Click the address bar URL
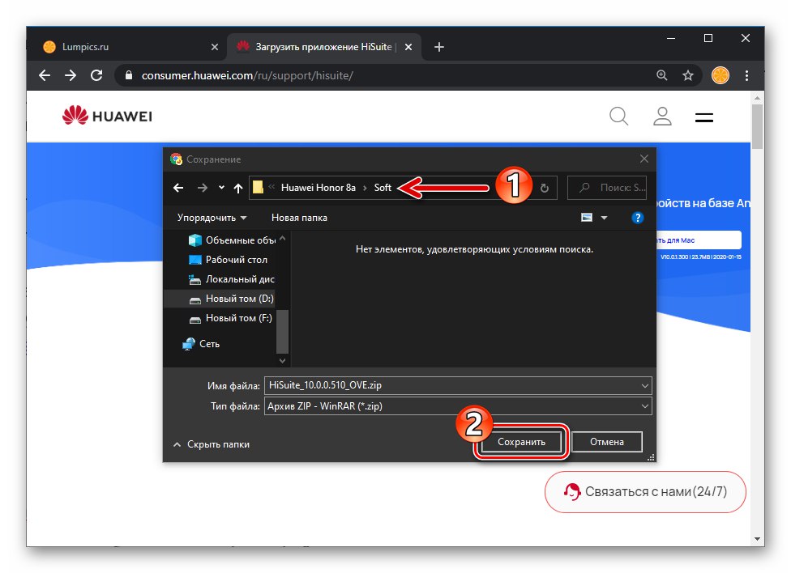This screenshot has height=573, width=791. pyautogui.click(x=247, y=75)
